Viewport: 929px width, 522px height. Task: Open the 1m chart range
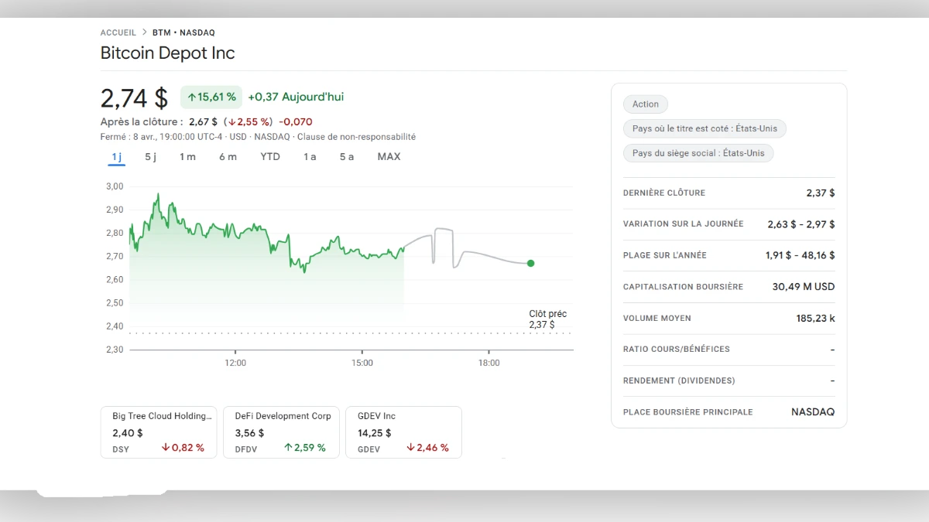187,156
